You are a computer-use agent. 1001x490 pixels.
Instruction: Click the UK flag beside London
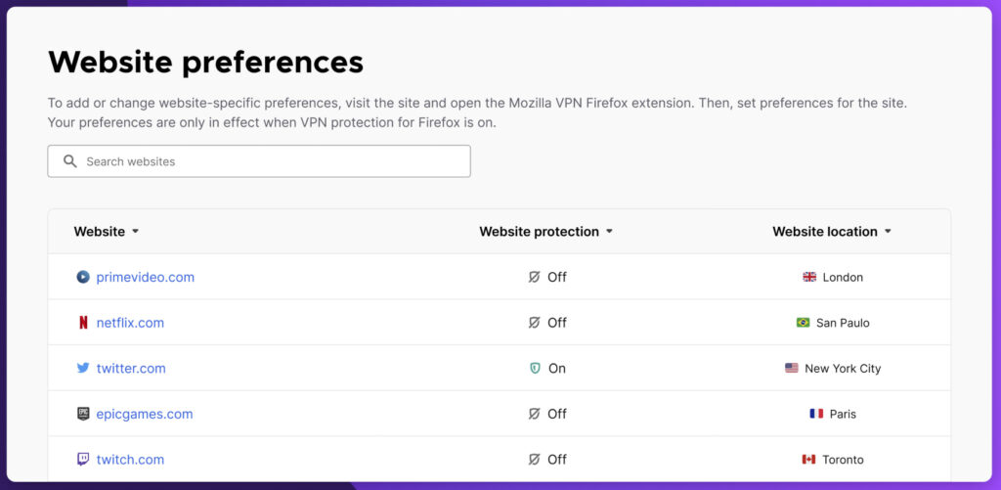point(809,277)
